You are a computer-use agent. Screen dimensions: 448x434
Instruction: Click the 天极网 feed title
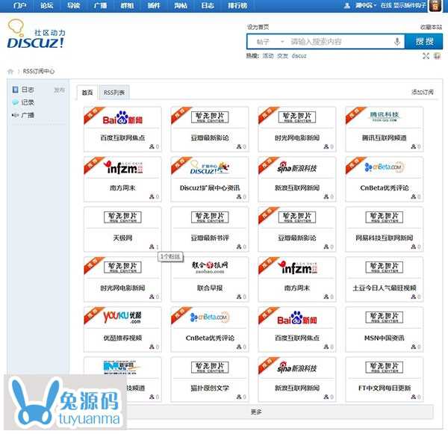[x=122, y=238]
